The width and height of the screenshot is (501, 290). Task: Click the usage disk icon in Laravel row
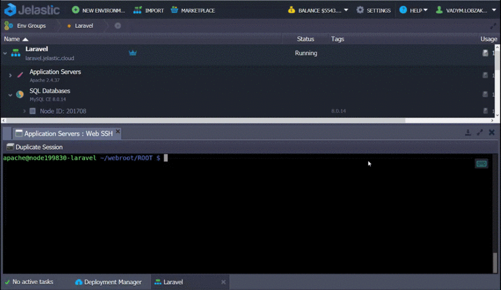485,53
